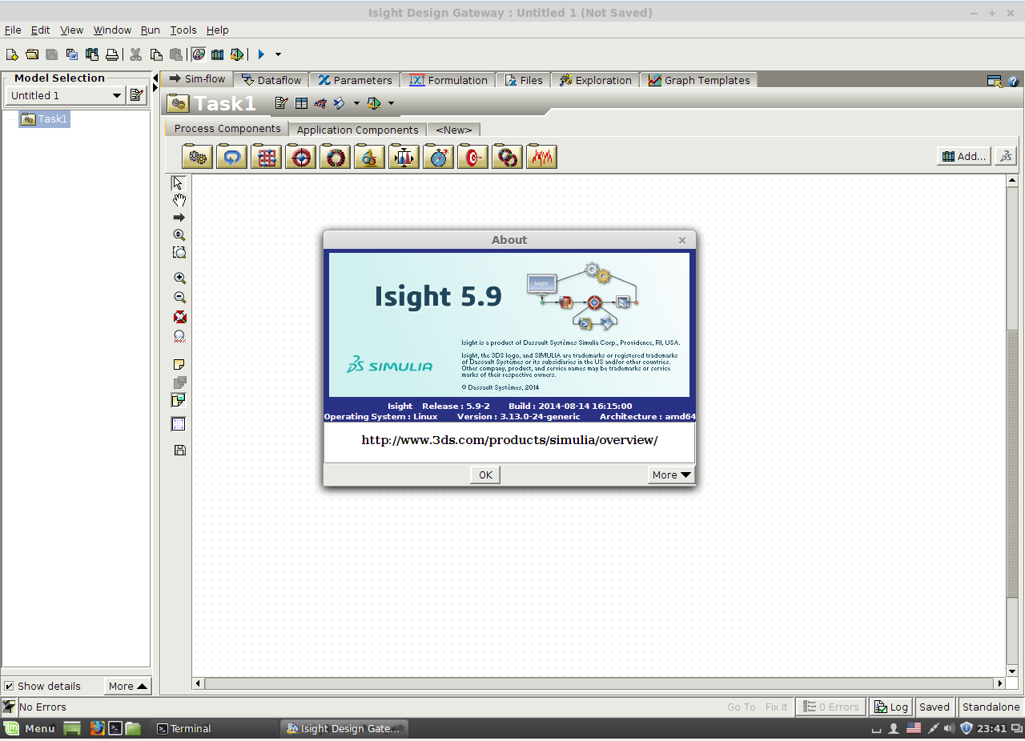Viewport: 1025px width, 741px height.
Task: Click the Add... button
Action: click(x=964, y=156)
